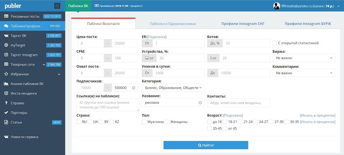Click the Ссылка(и) на паблик(и) text area
Viewport: 344px width, 155px height.
pos(108,105)
